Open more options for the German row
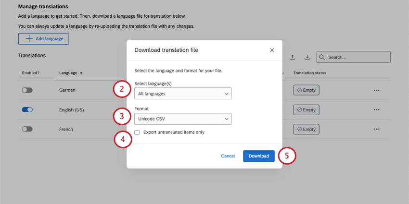 377,90
